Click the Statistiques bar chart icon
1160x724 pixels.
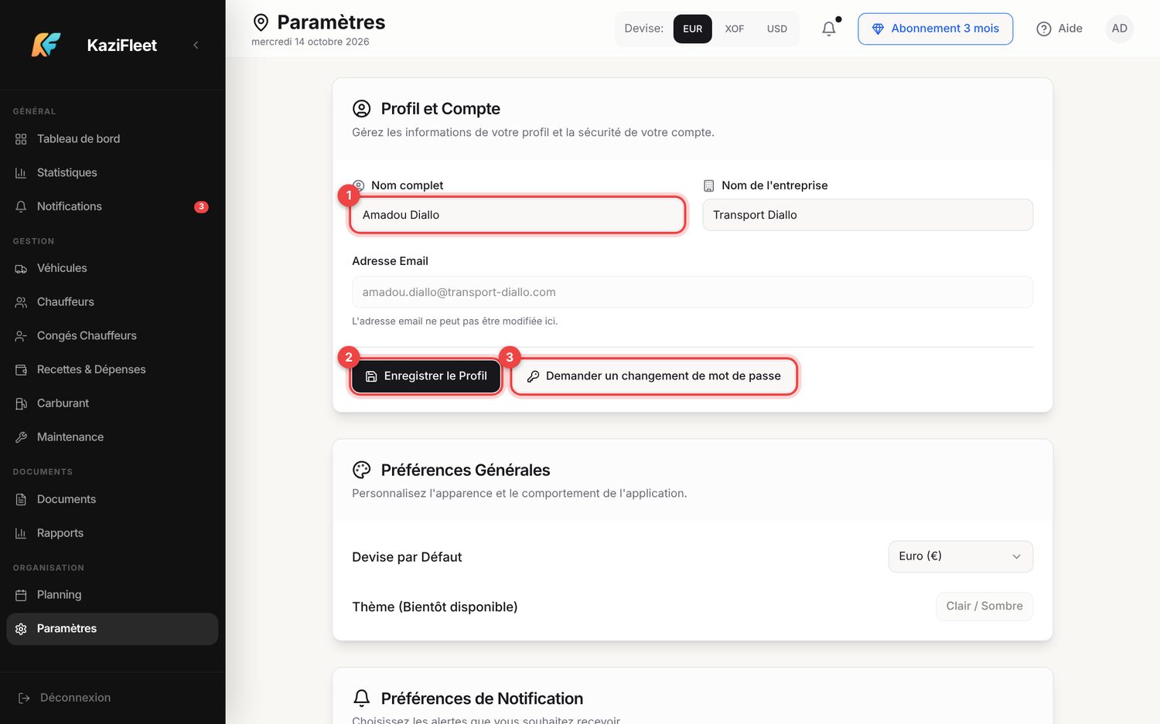pos(21,173)
